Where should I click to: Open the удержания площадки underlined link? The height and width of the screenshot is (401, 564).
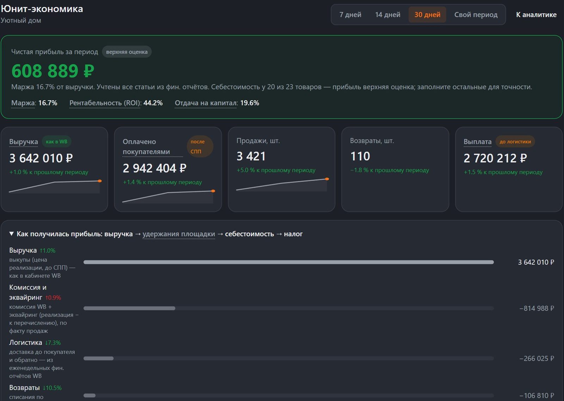[179, 234]
